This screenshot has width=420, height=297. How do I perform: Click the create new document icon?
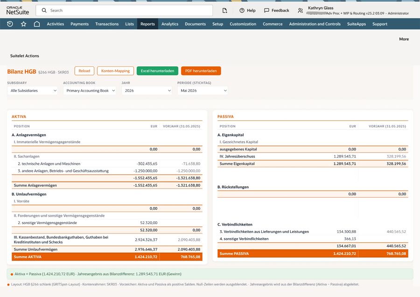[x=225, y=10]
